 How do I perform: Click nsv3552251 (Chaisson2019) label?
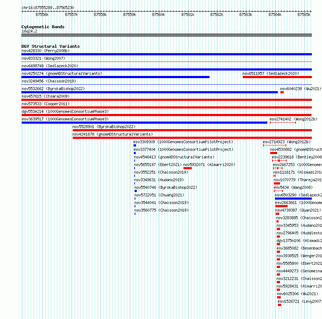161,172
